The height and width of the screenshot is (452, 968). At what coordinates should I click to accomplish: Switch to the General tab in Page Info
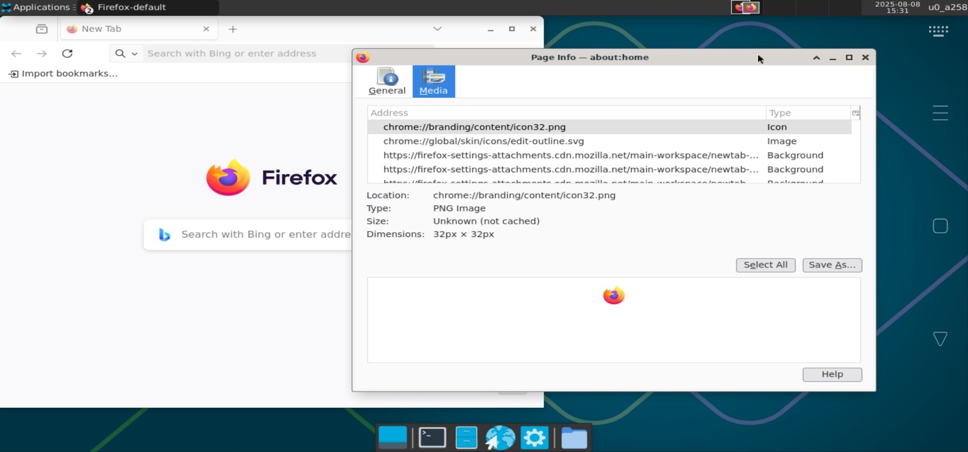coord(387,81)
